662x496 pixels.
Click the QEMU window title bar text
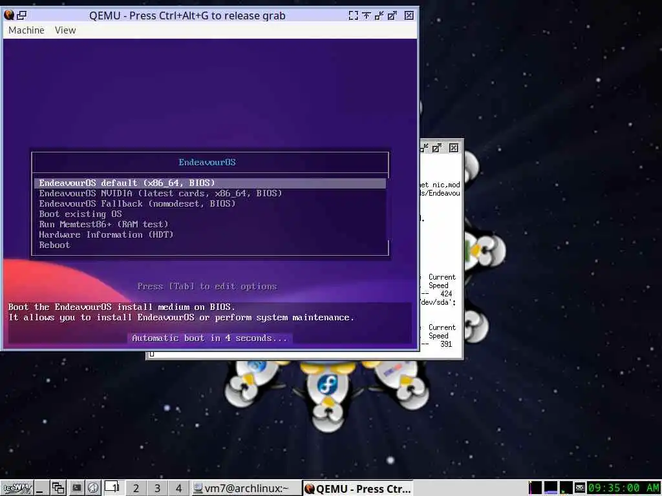tap(187, 15)
